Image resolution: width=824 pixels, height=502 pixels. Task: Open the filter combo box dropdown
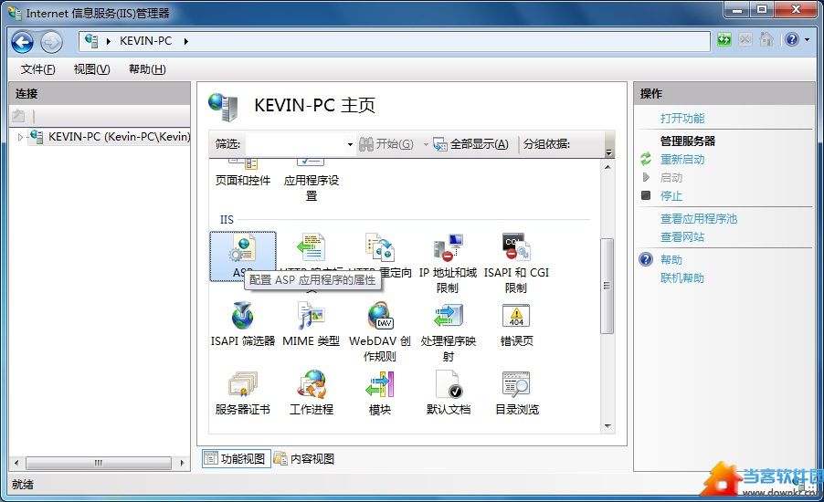[x=350, y=144]
